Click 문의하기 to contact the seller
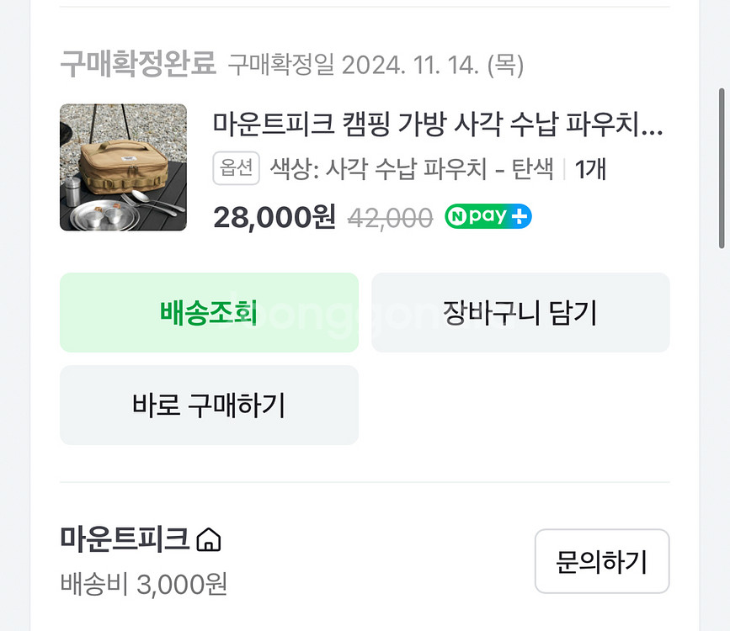Viewport: 730px width, 631px height. [601, 561]
